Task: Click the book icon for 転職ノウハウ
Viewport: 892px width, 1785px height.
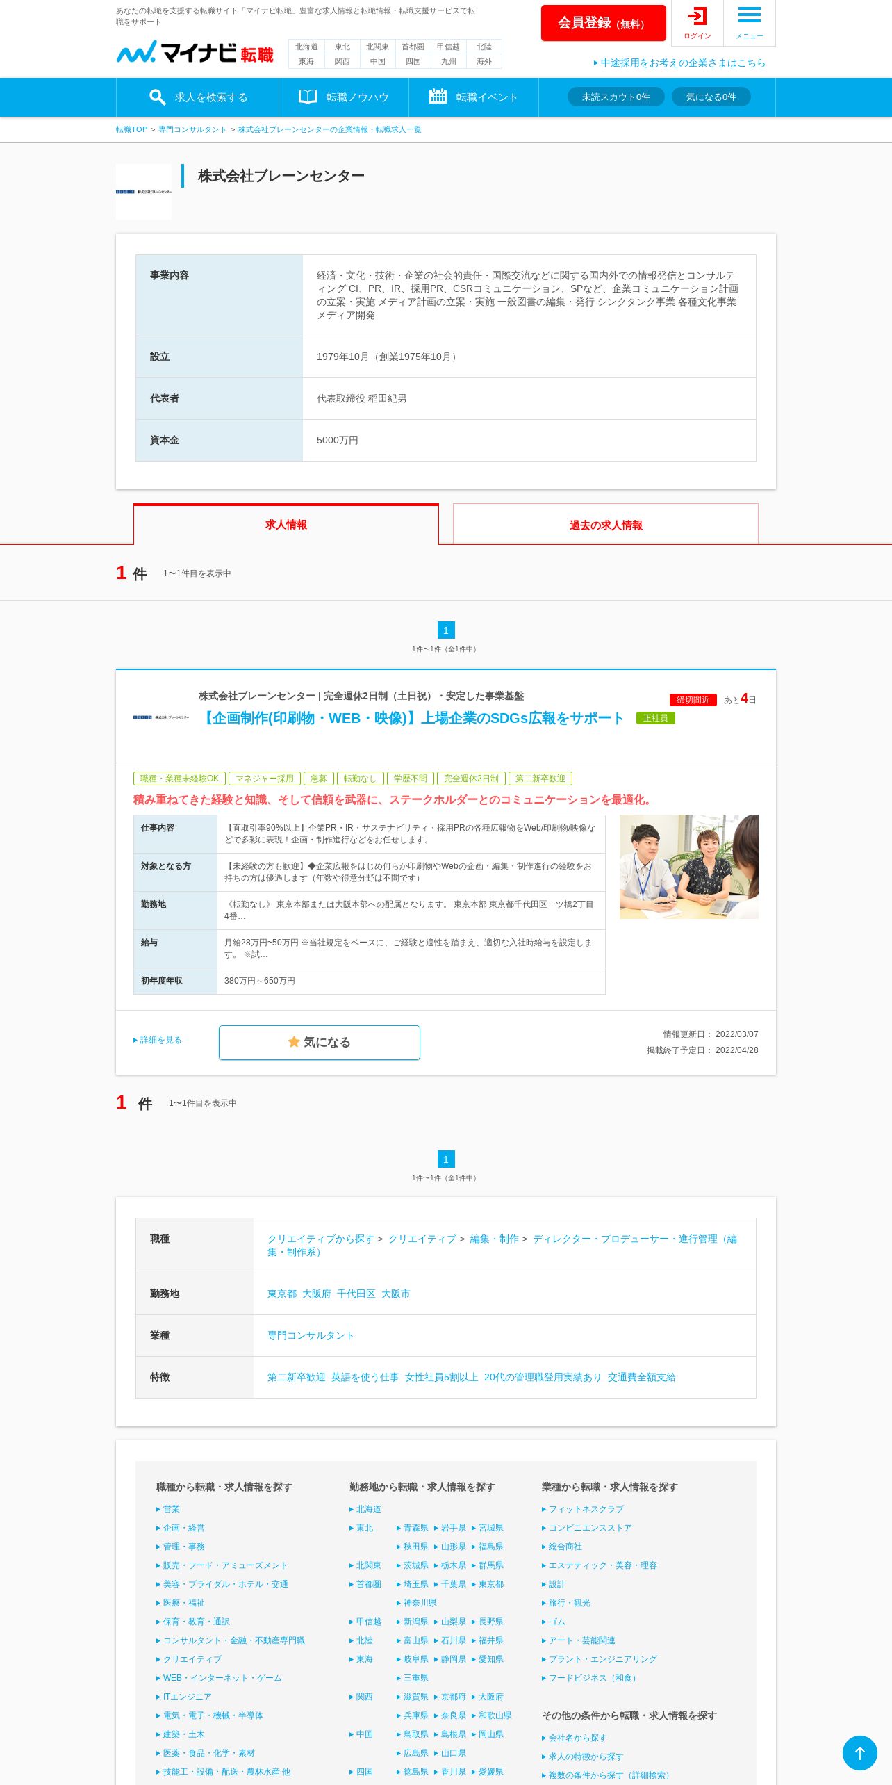Action: coord(308,97)
